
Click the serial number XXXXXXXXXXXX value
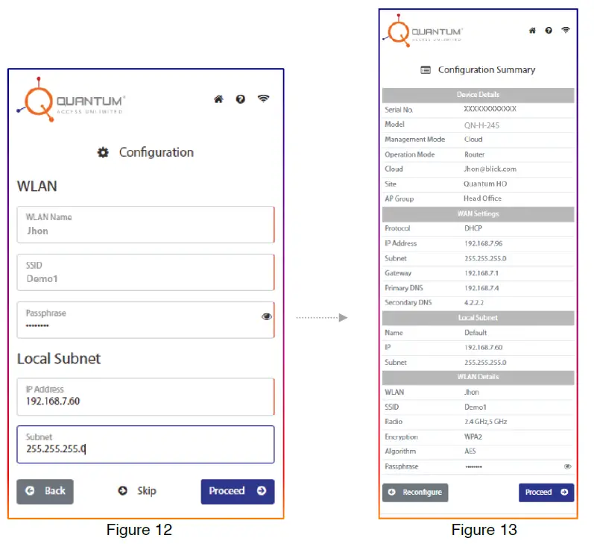[490, 109]
